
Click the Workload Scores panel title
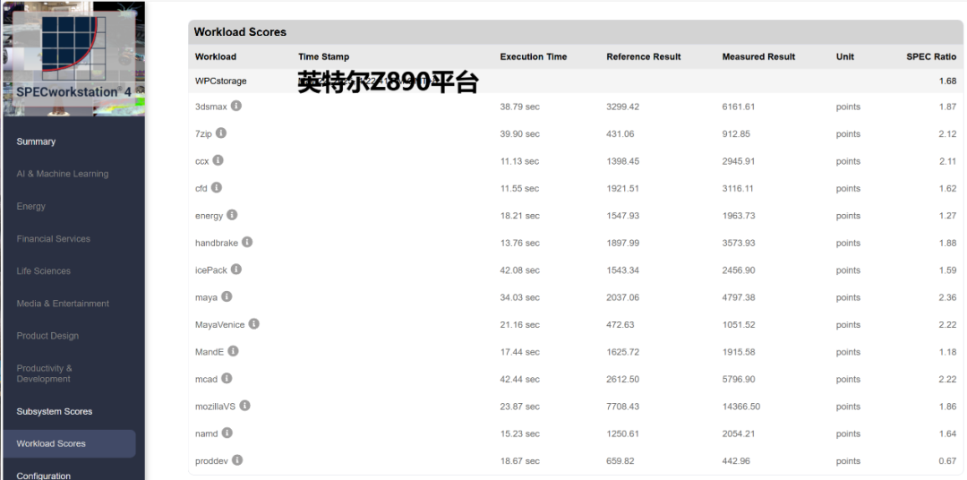click(240, 32)
